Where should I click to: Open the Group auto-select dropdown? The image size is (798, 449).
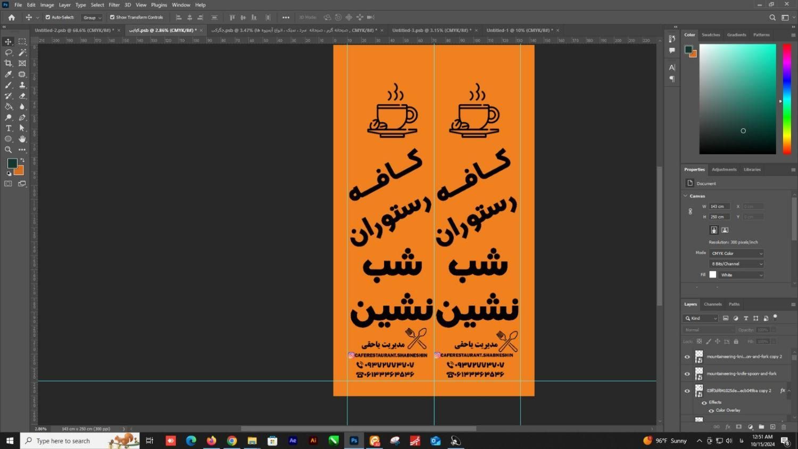92,18
